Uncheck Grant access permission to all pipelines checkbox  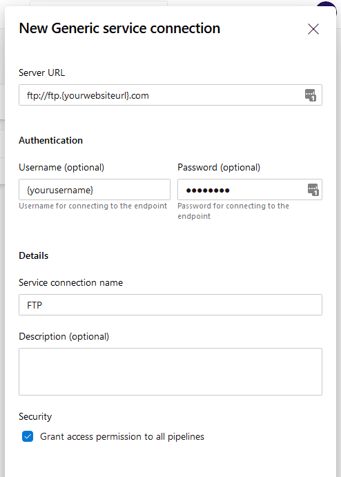(x=28, y=436)
